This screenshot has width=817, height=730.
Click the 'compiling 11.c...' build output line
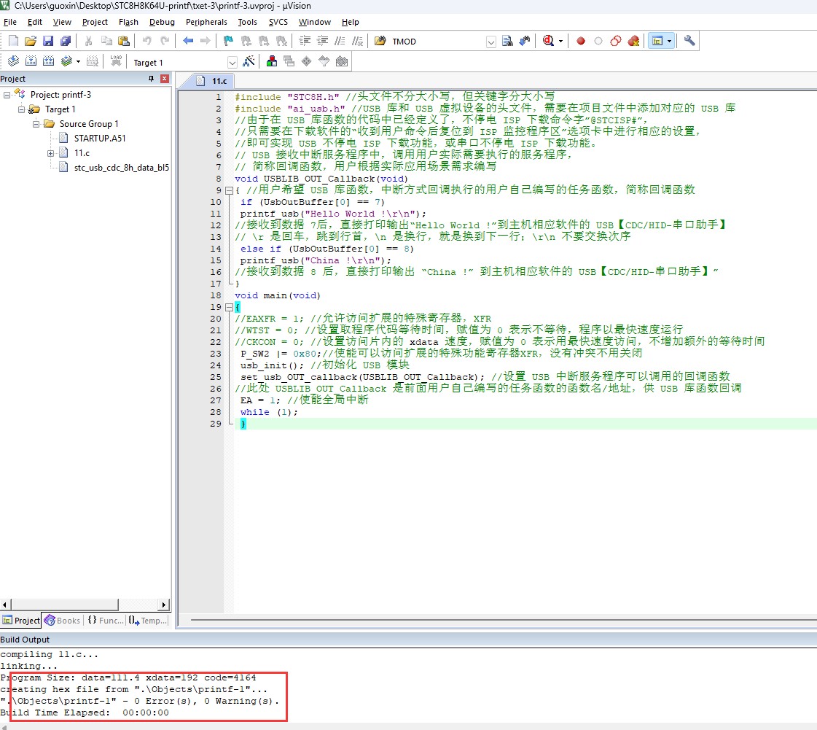(x=49, y=654)
